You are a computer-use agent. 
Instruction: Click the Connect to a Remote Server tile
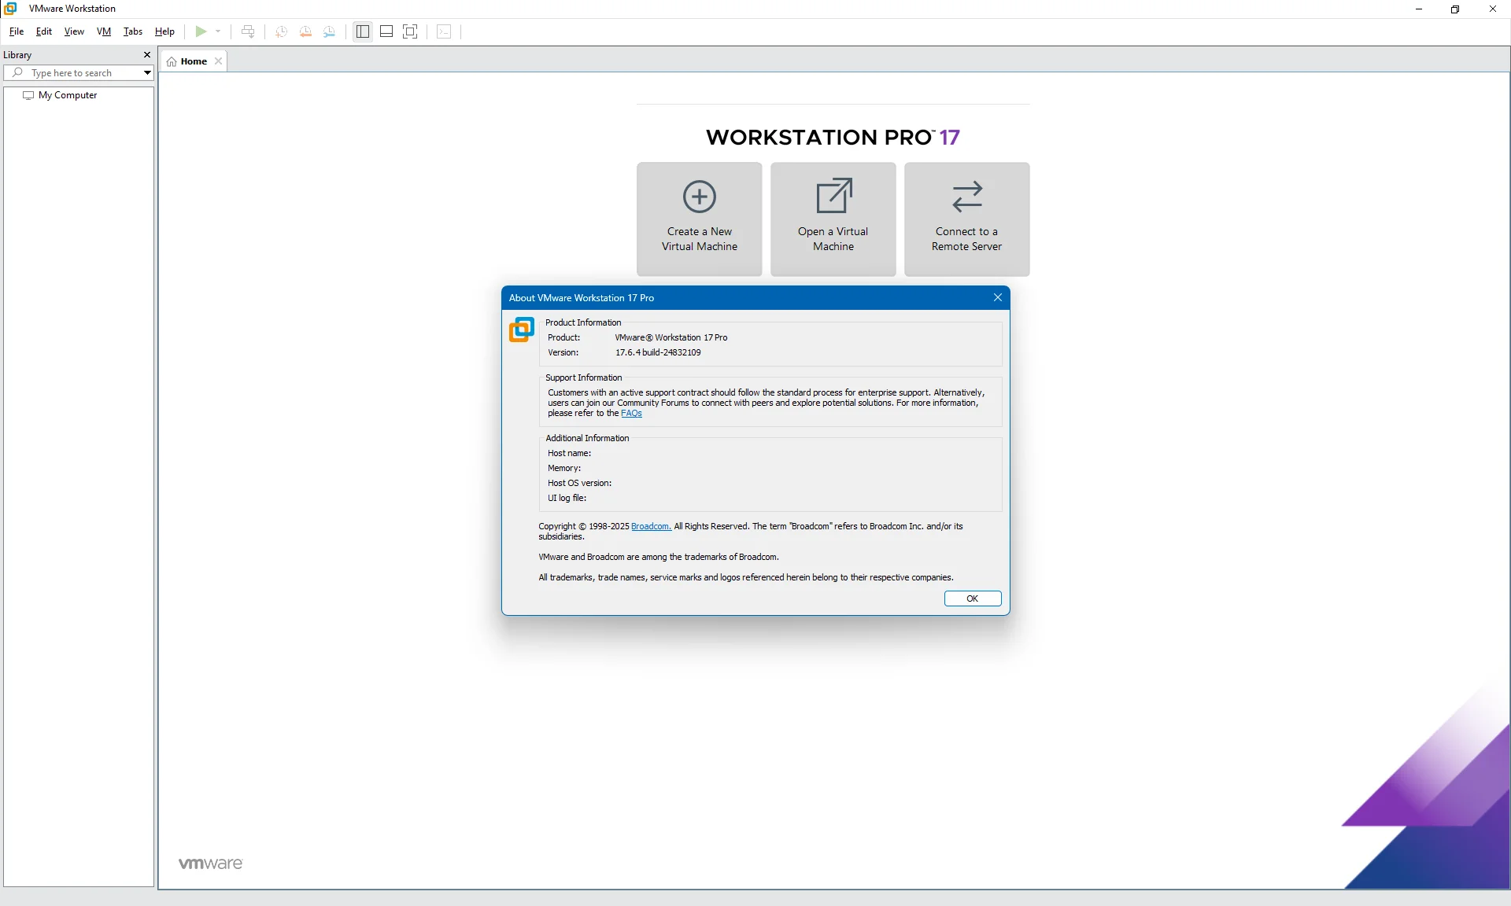(966, 219)
